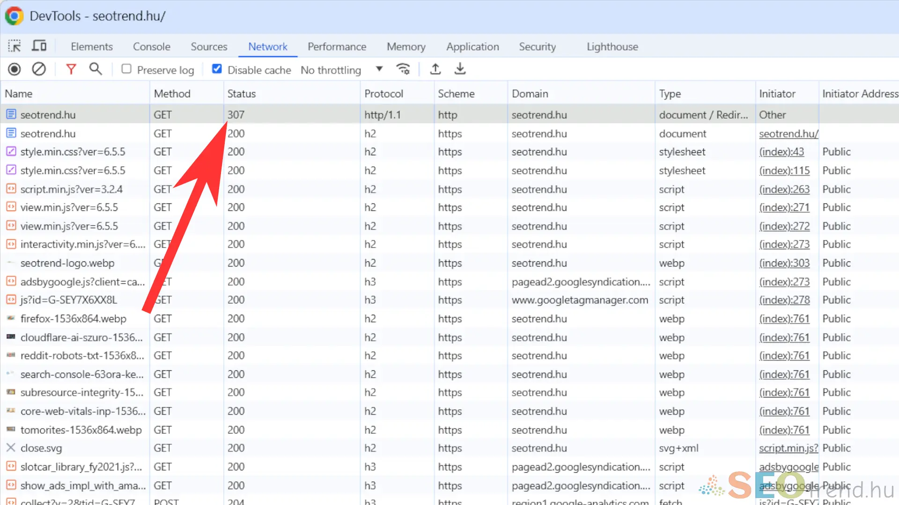
Task: Sort by the Type column header
Action: (x=705, y=94)
